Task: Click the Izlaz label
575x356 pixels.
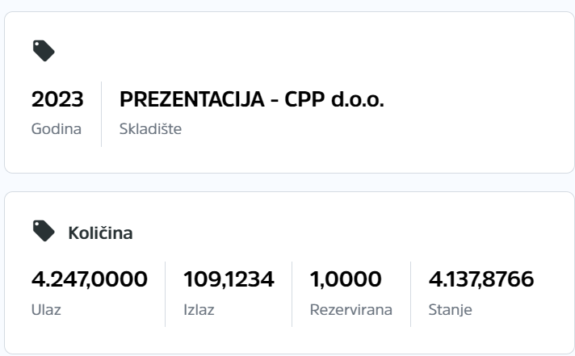Action: [x=199, y=310]
